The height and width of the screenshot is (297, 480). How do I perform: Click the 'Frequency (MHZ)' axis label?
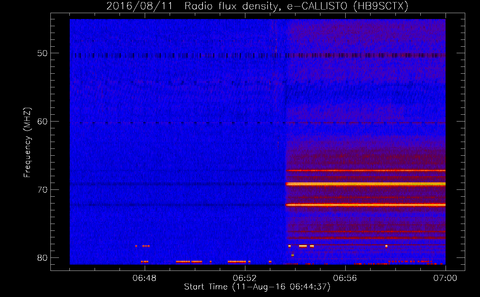coord(27,143)
